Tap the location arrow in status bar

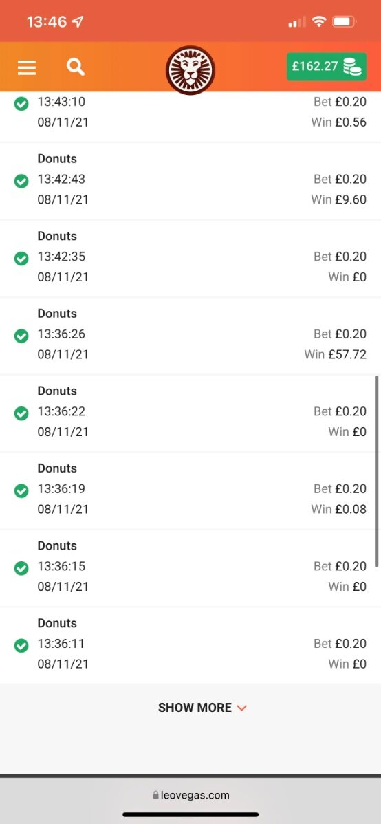[78, 21]
